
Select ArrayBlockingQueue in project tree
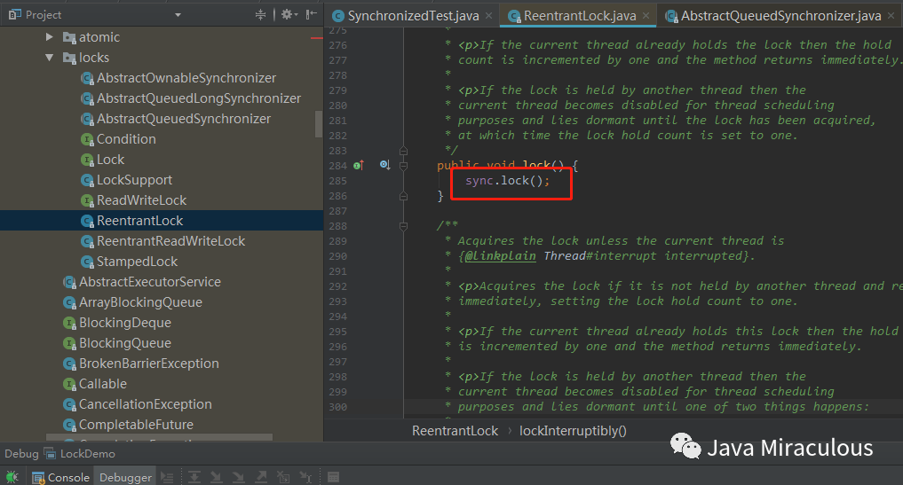pos(132,302)
